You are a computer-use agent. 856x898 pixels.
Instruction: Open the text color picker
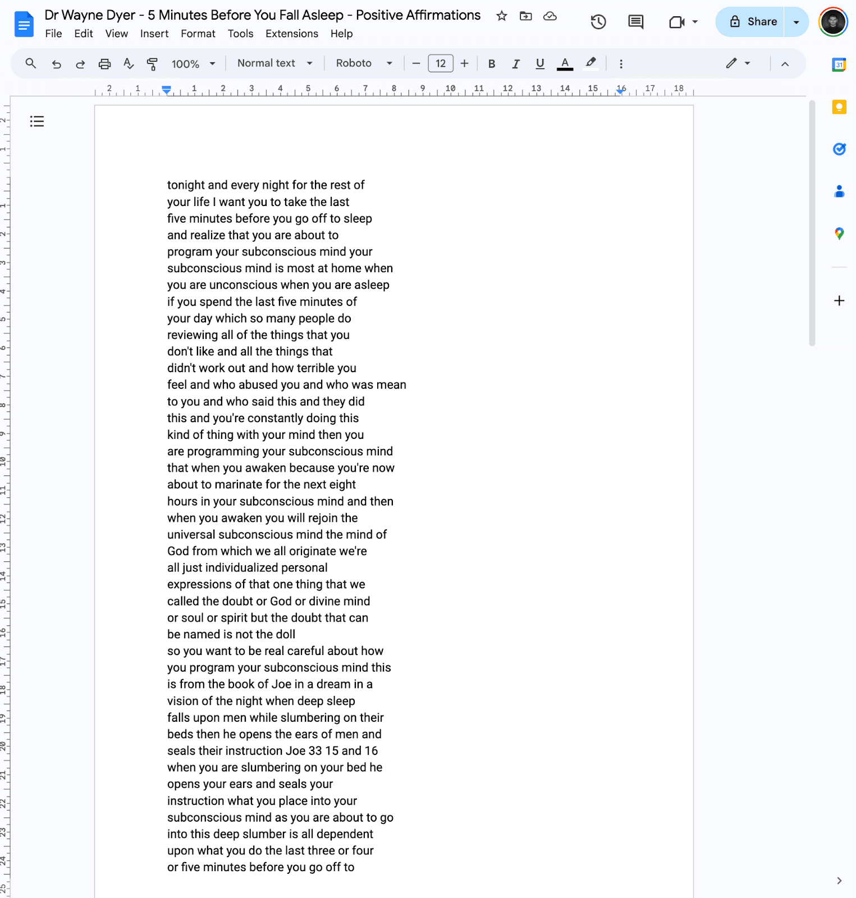[565, 64]
